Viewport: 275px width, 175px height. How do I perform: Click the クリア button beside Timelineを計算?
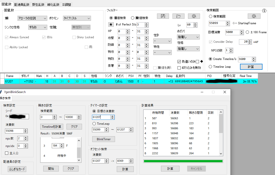74,126
